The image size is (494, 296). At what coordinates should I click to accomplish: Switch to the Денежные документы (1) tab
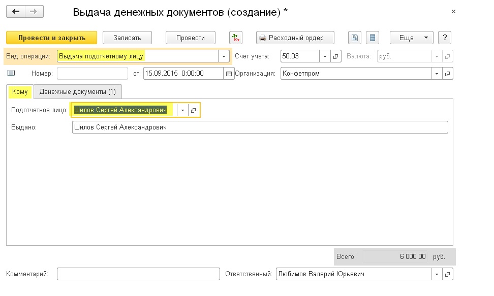tap(77, 91)
